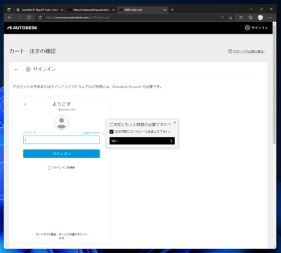Click the browser forward arrow

(x=19, y=18)
